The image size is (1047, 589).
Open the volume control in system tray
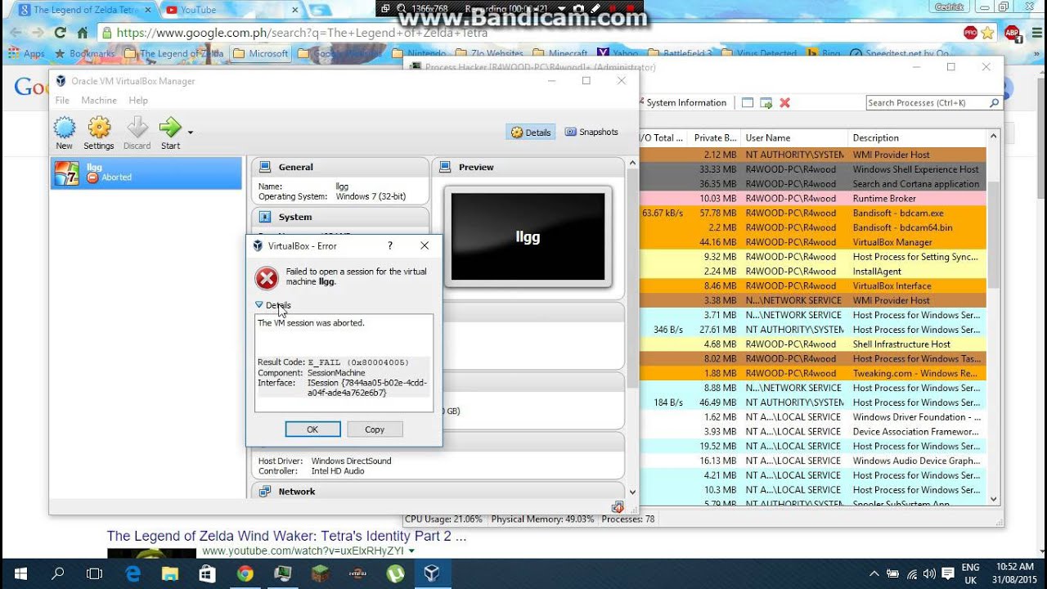[929, 574]
